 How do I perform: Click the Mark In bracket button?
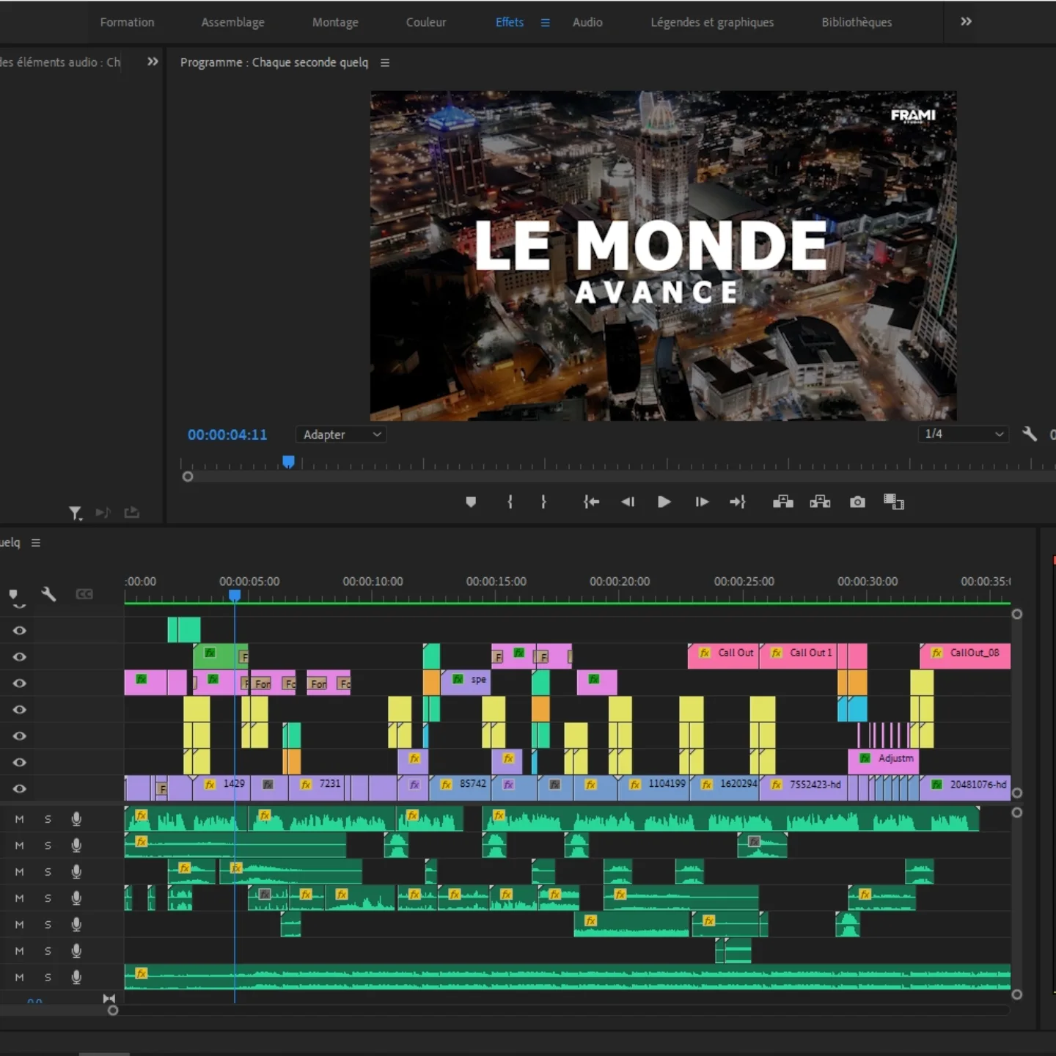tap(510, 502)
